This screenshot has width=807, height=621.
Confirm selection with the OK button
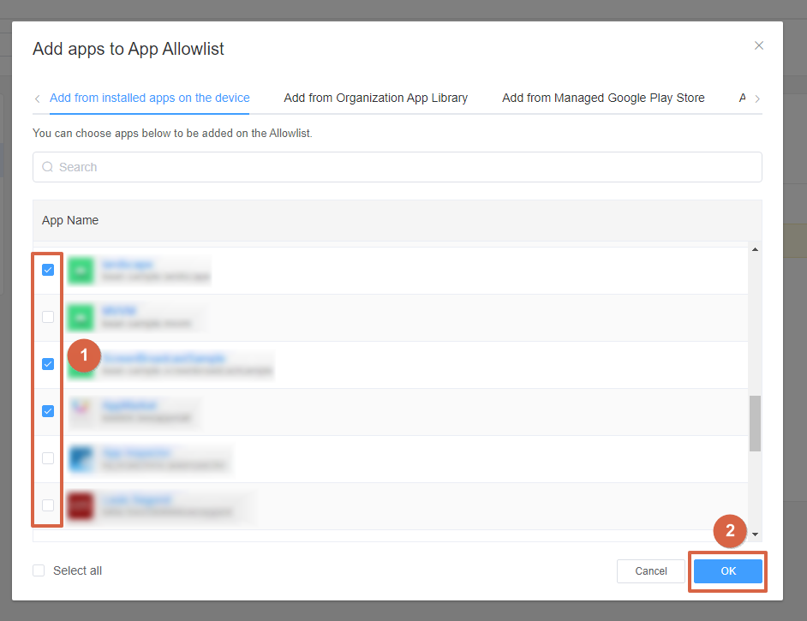(x=727, y=571)
